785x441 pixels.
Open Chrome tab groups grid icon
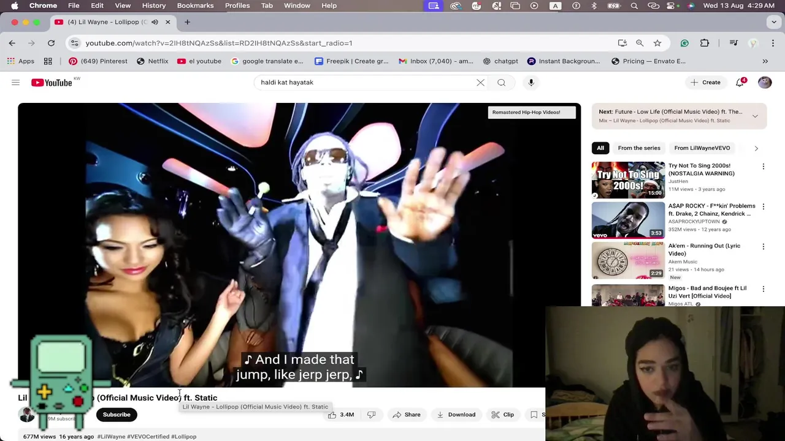48,61
